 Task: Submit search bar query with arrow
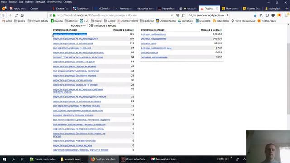point(227,15)
